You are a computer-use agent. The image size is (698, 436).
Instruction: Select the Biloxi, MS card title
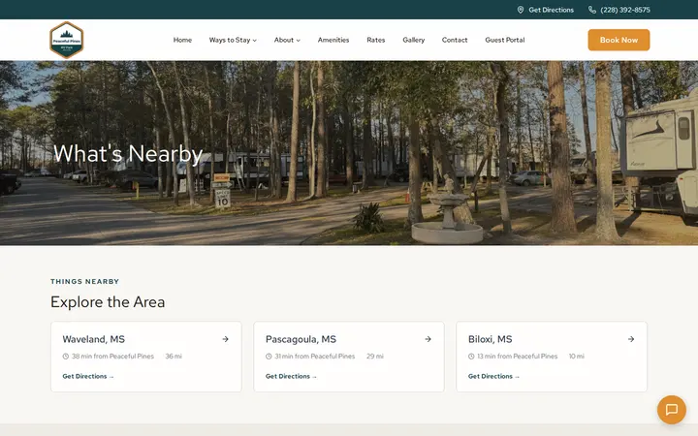tap(491, 339)
